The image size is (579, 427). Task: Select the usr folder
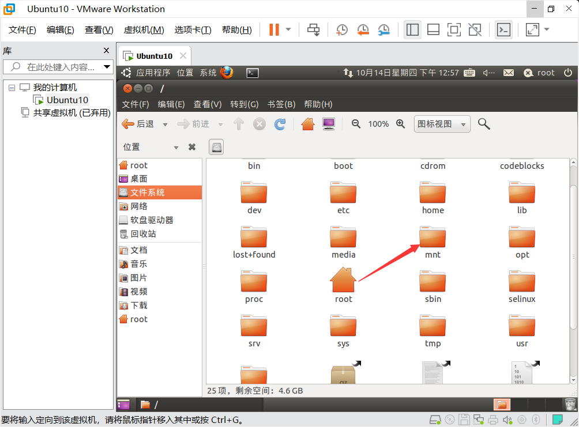pyautogui.click(x=522, y=331)
